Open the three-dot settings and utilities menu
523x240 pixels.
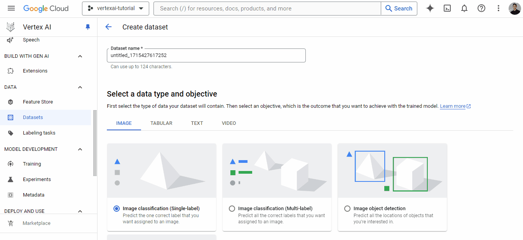pyautogui.click(x=499, y=8)
